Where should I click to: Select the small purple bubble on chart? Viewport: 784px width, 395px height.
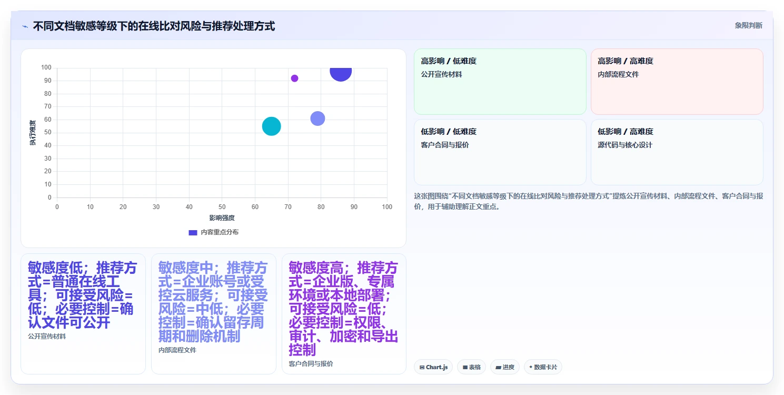[294, 78]
